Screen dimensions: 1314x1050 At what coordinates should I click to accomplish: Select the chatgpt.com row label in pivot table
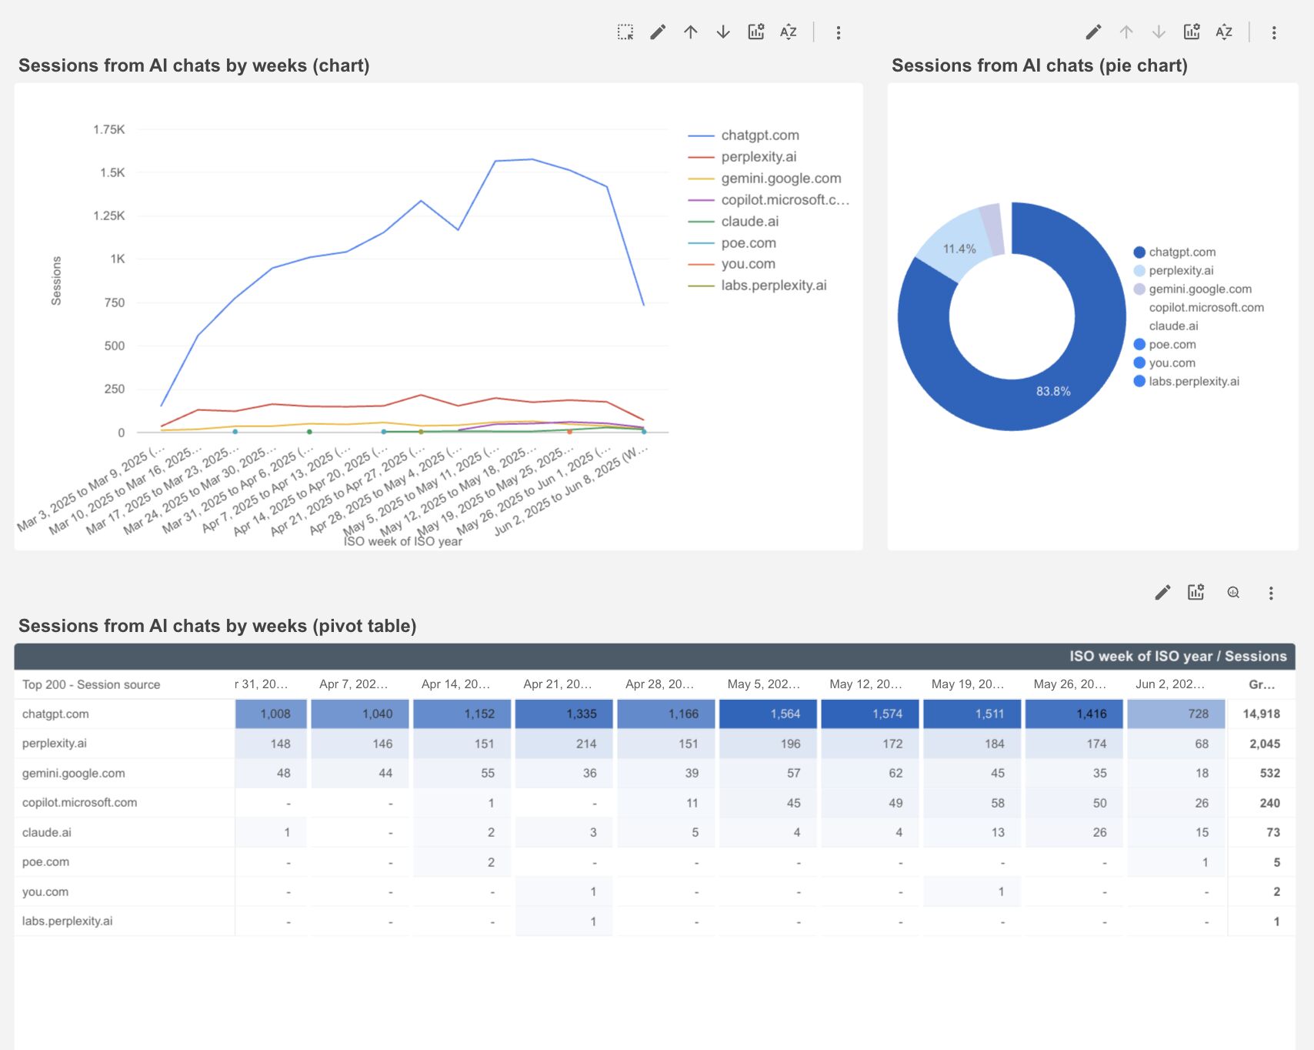[56, 714]
